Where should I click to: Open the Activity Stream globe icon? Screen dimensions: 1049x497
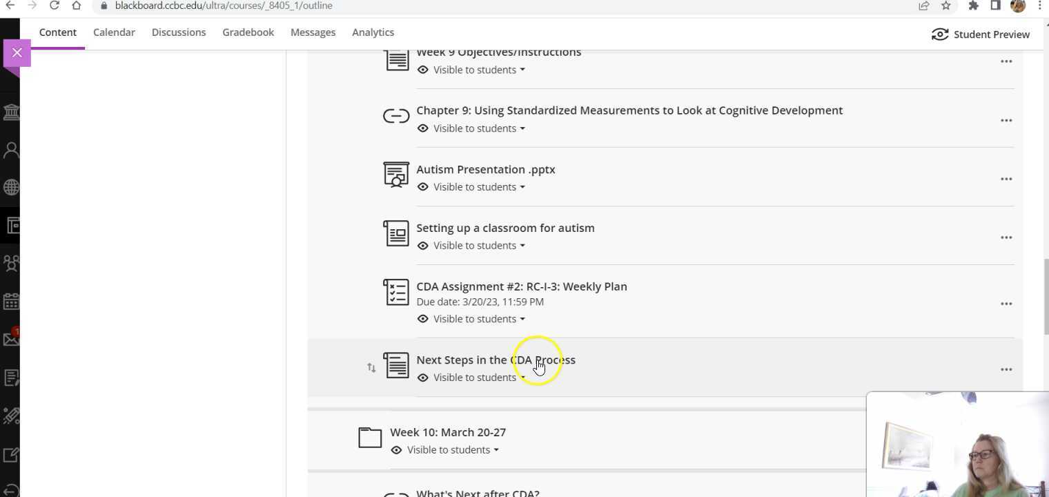coord(11,186)
